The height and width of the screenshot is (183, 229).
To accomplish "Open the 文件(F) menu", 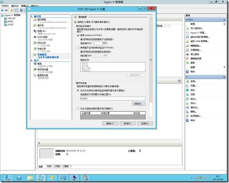I will click(5, 6).
